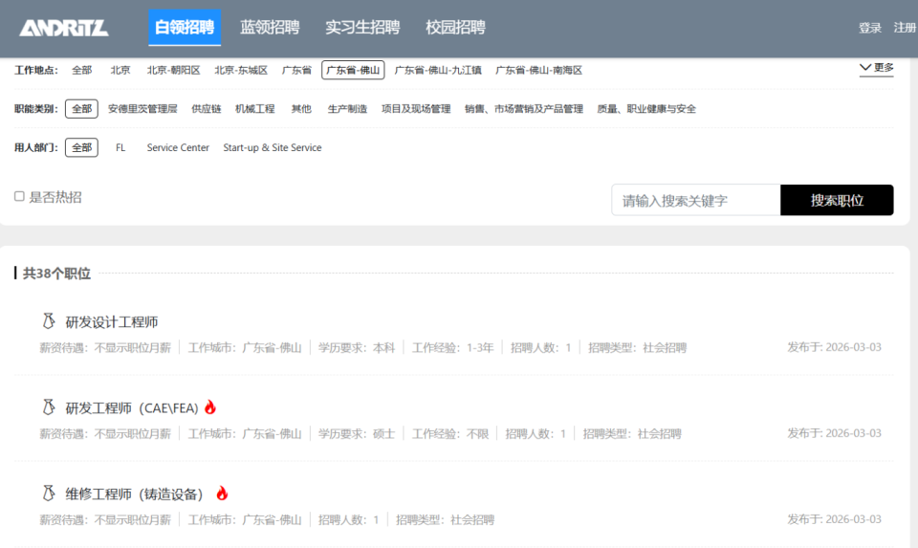Filter location by 广东省-佛山-九江镇
The height and width of the screenshot is (548, 918).
click(x=438, y=70)
